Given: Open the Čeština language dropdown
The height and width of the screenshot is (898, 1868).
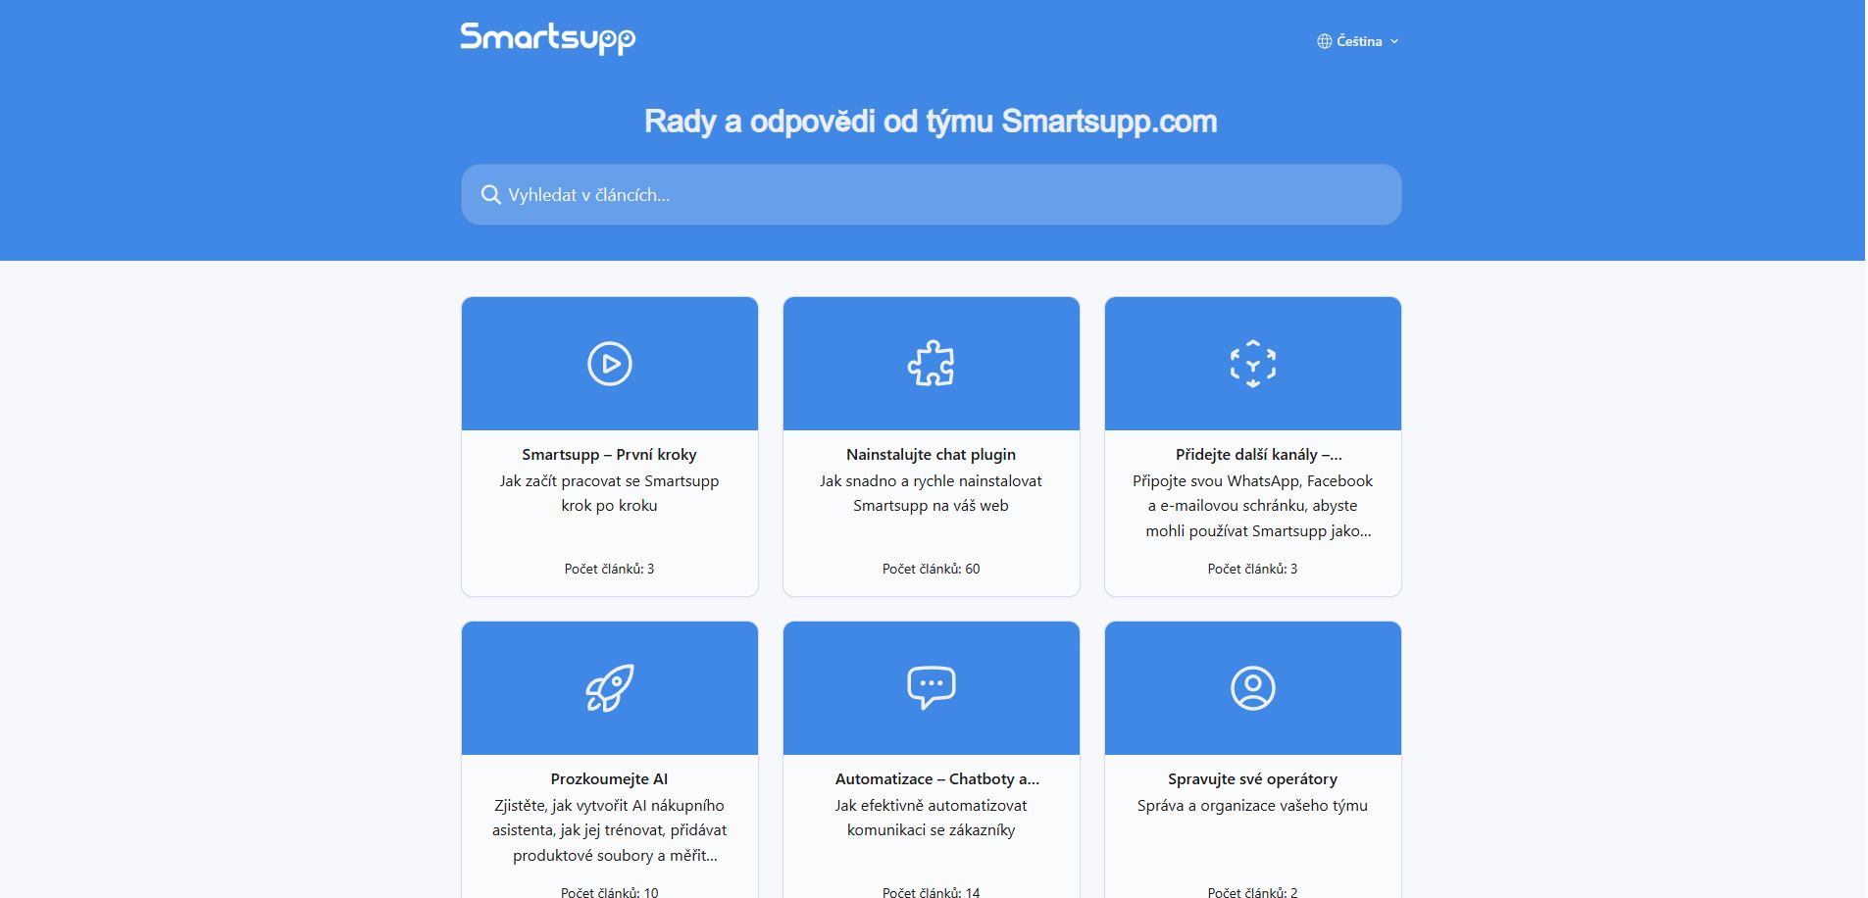Looking at the screenshot, I should [x=1358, y=41].
